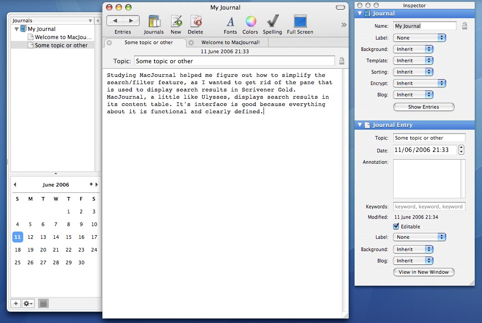Click the Keywords field

point(430,207)
